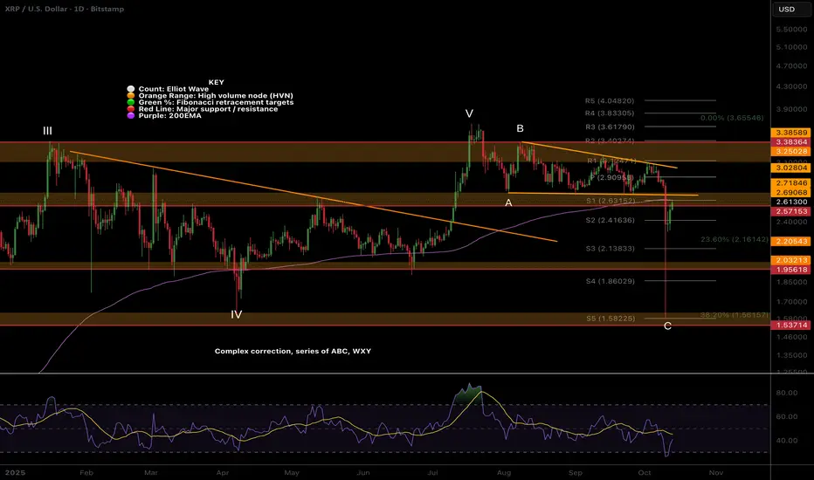Click the red 1.95618 price tag

(791, 270)
